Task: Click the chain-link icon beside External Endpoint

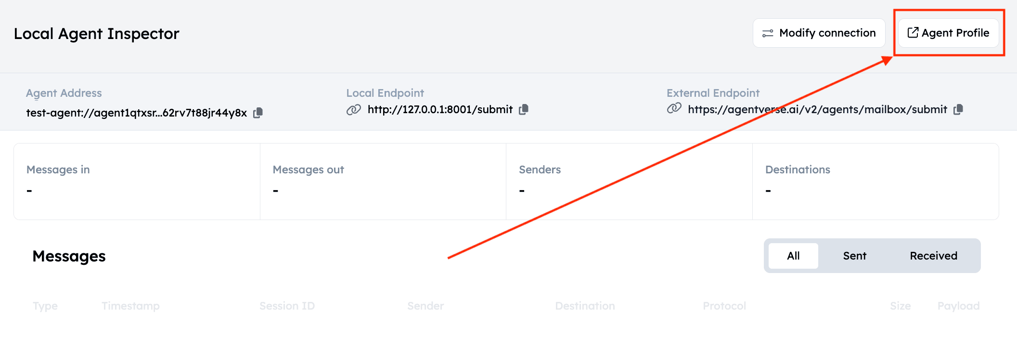Action: [674, 109]
